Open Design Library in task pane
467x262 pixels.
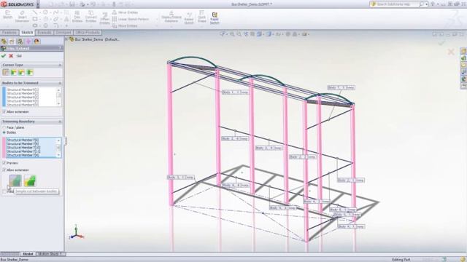click(463, 58)
